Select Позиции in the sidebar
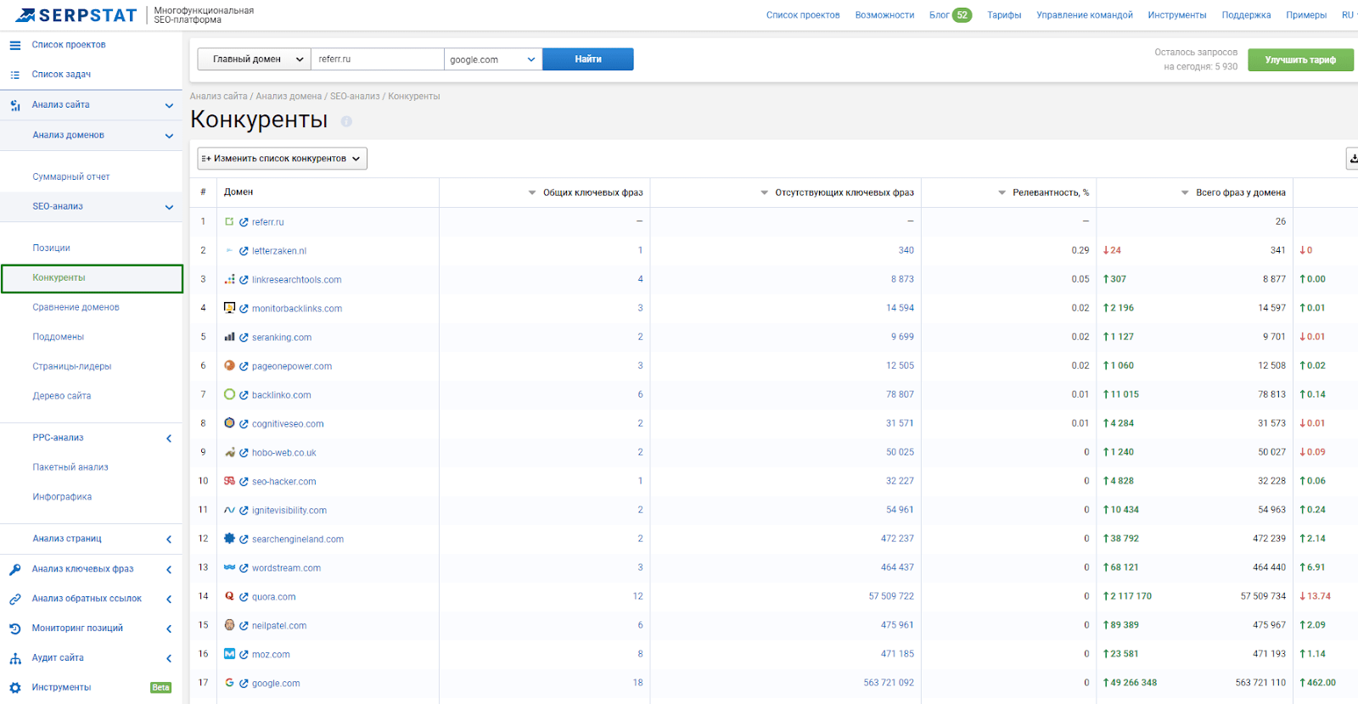1358x704 pixels. point(52,249)
